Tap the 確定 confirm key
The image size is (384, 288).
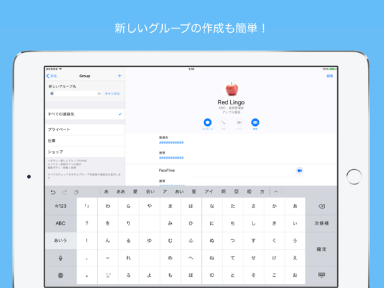321,249
